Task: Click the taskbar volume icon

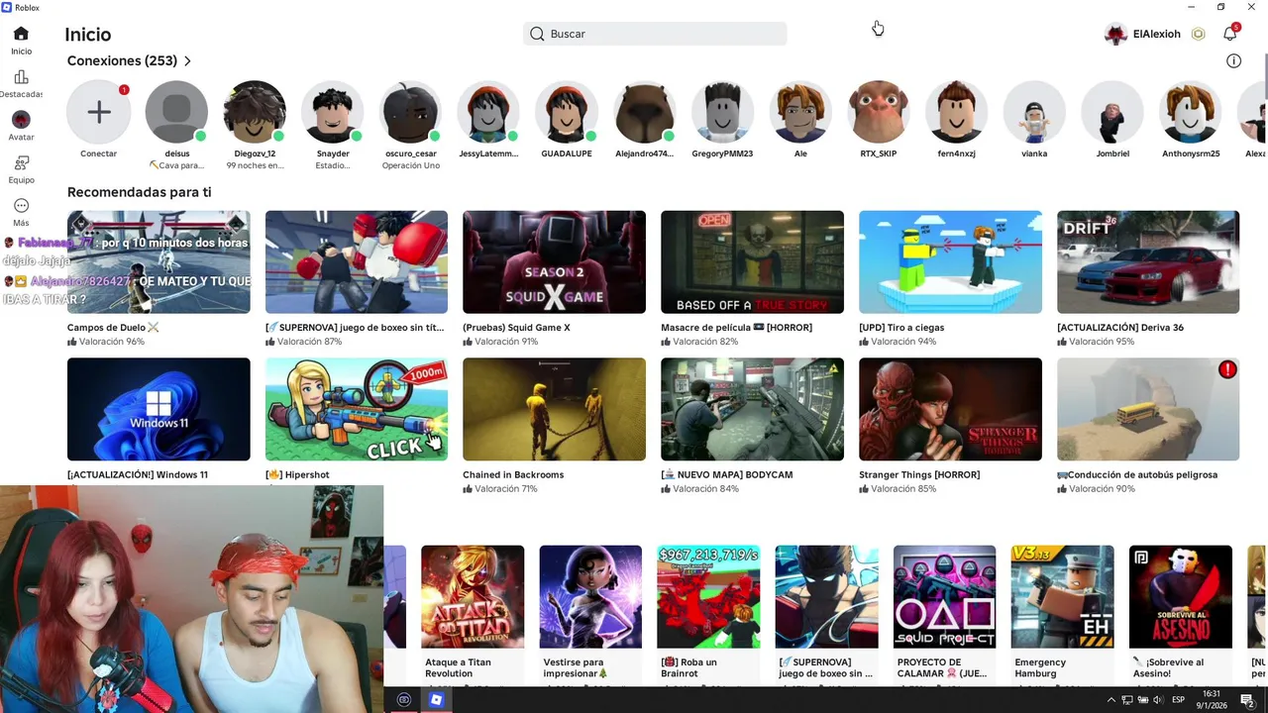Action: 1157,700
